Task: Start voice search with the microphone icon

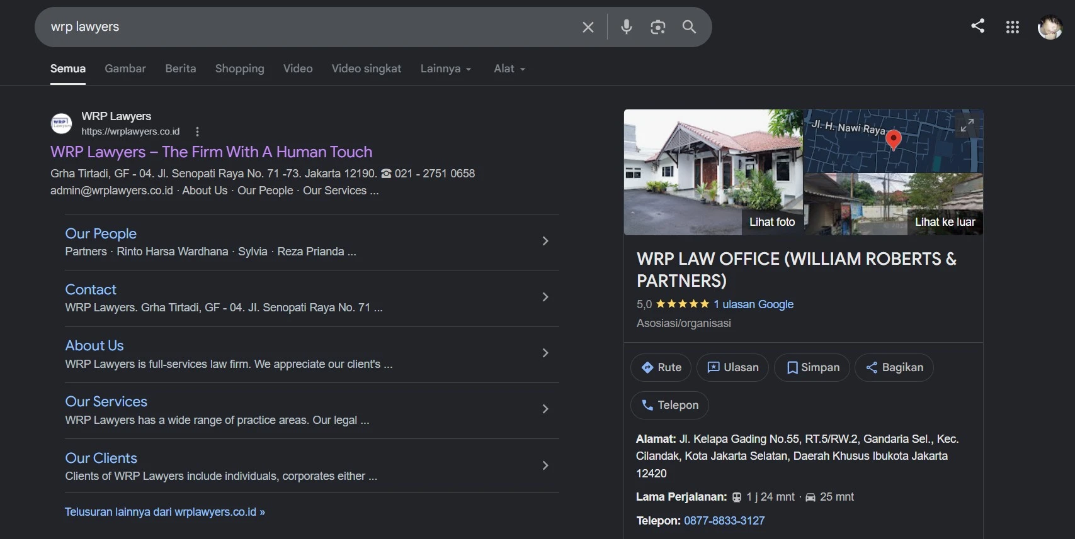Action: coord(626,27)
